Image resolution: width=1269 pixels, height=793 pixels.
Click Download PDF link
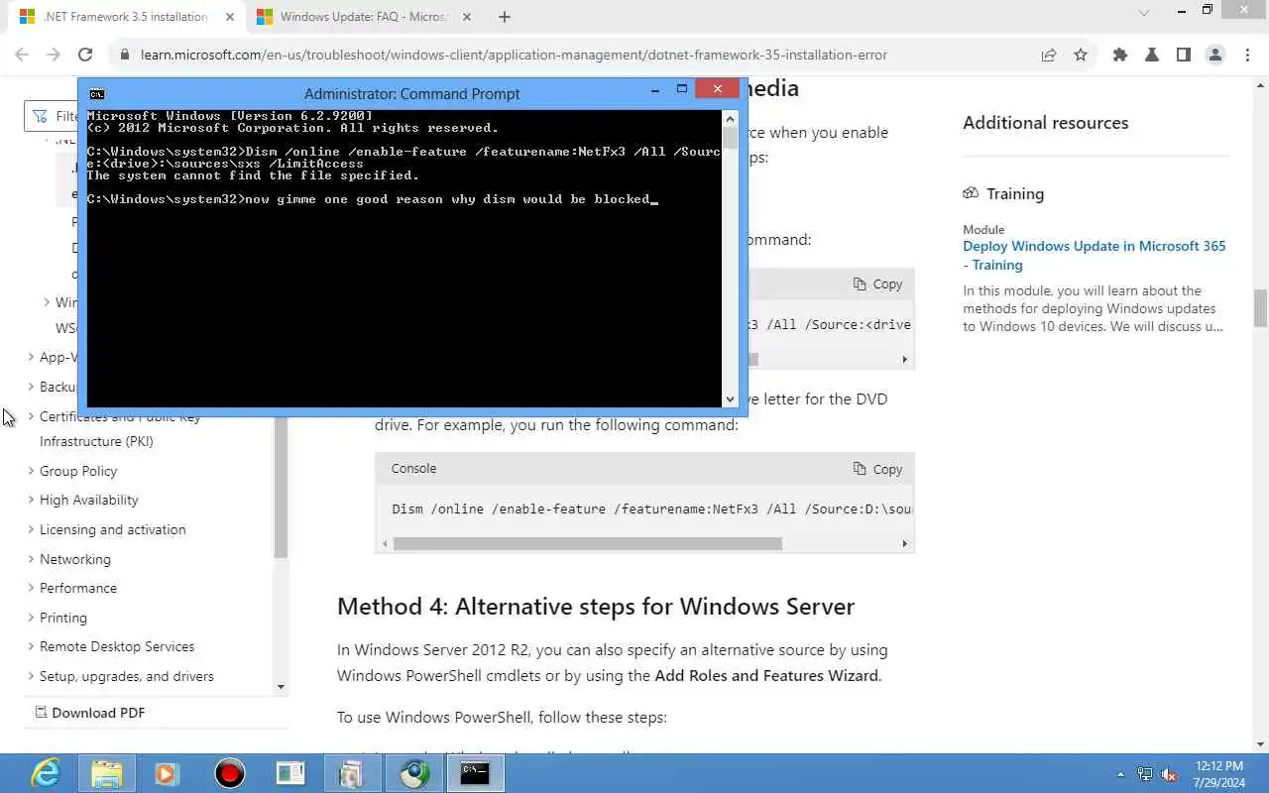click(89, 713)
